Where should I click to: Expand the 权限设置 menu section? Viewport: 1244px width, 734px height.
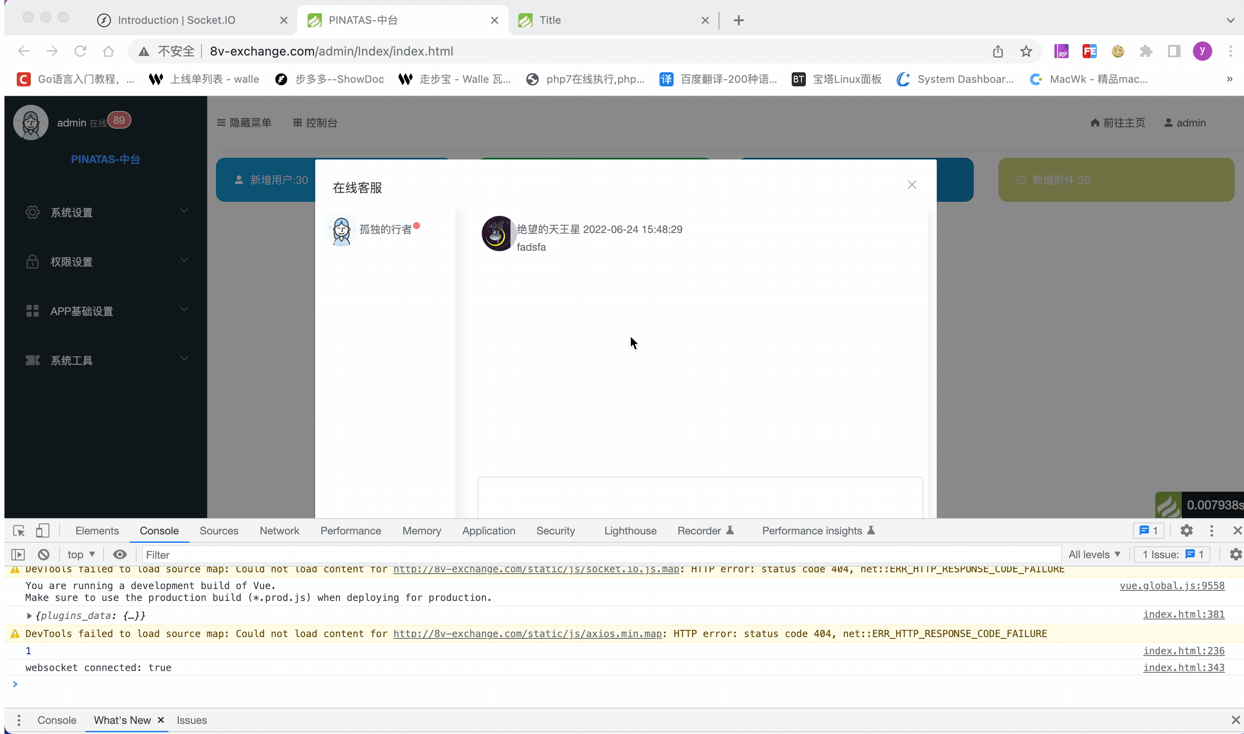click(105, 261)
